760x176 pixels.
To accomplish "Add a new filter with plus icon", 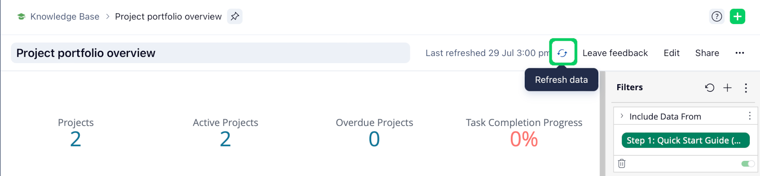I will click(727, 88).
